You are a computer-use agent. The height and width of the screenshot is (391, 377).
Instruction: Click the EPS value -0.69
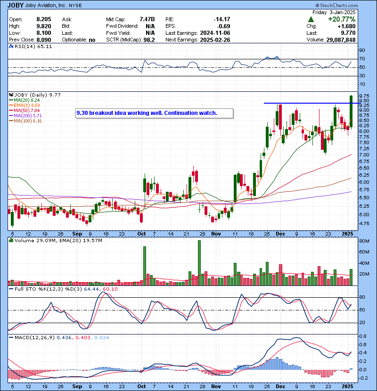click(x=223, y=26)
